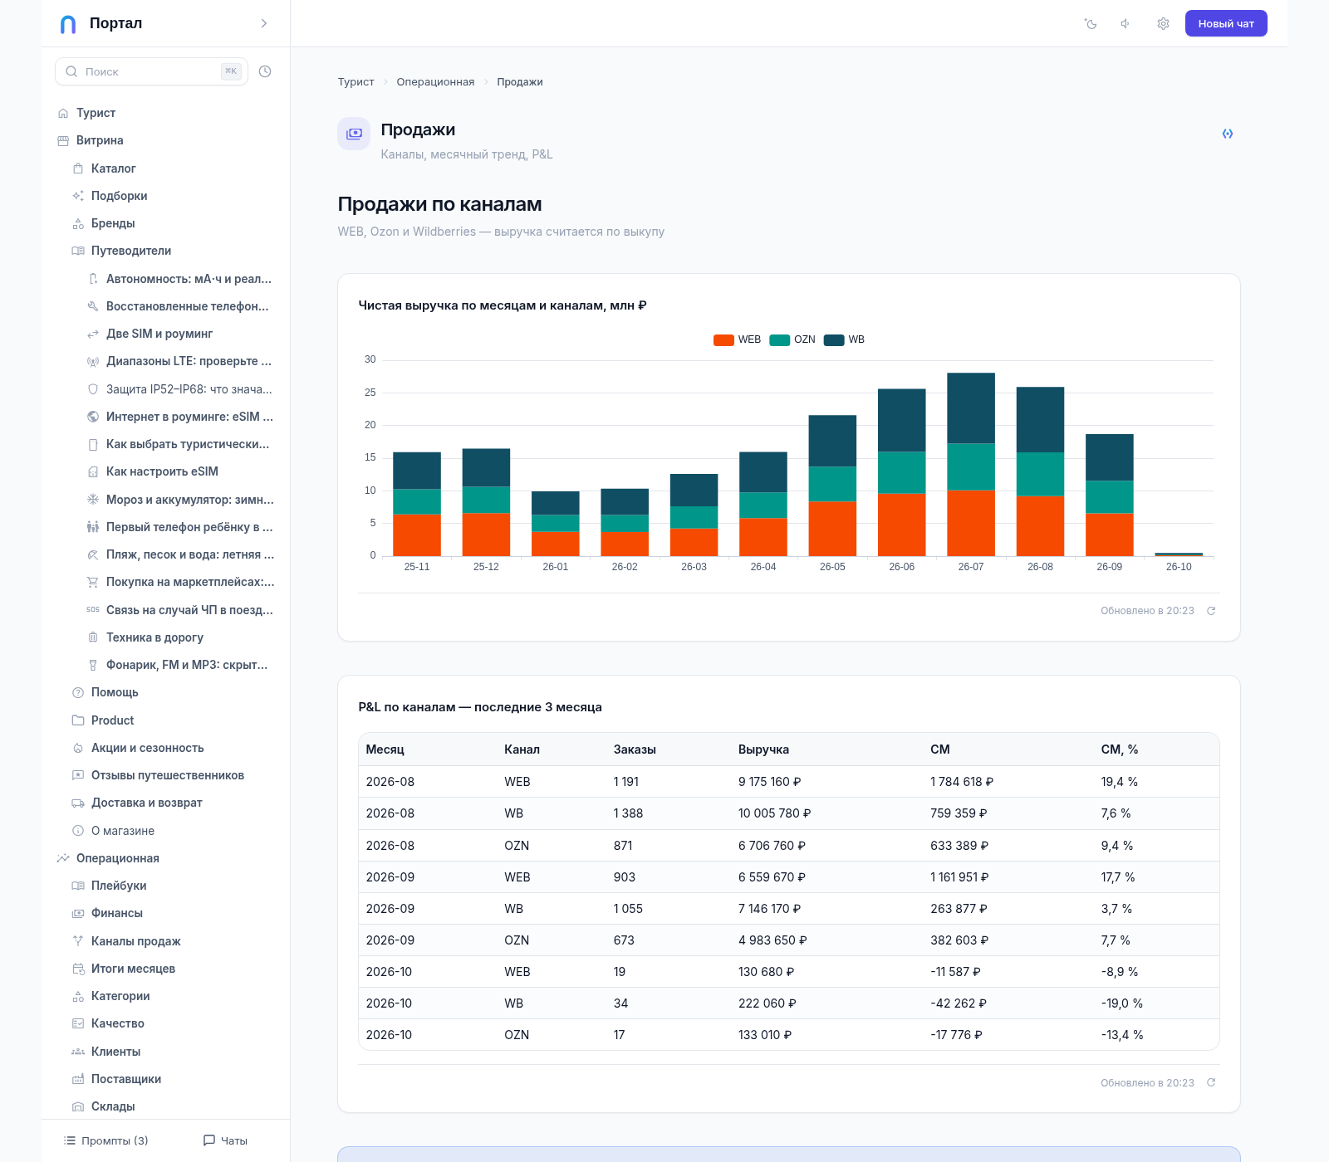Click the Финансы icon in sidebar
Screen dimensions: 1329x1162
pos(78,913)
